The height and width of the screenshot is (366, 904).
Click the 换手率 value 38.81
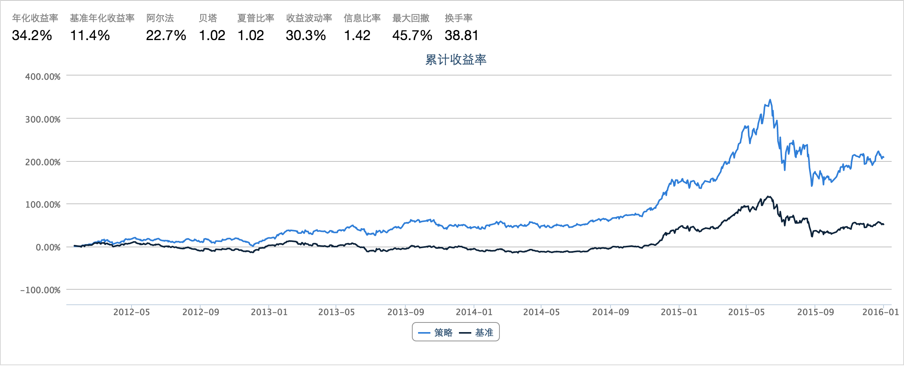click(x=462, y=35)
